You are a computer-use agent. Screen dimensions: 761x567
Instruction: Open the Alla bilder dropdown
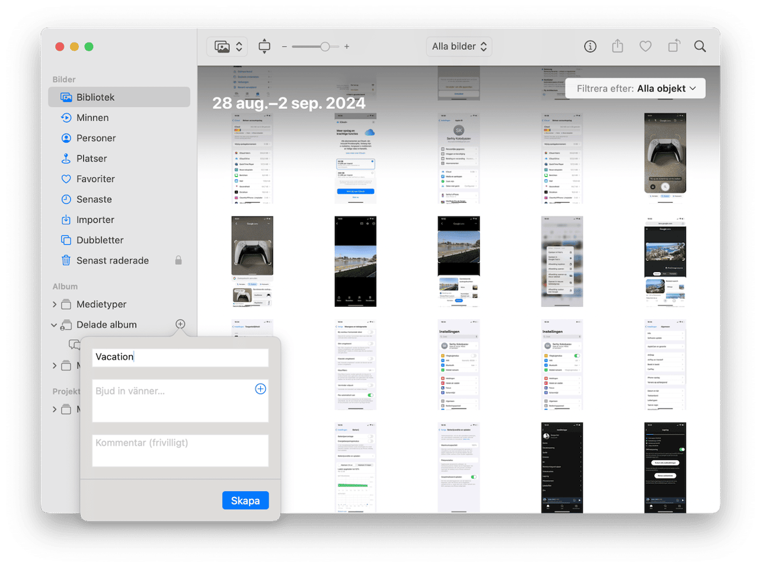(459, 46)
